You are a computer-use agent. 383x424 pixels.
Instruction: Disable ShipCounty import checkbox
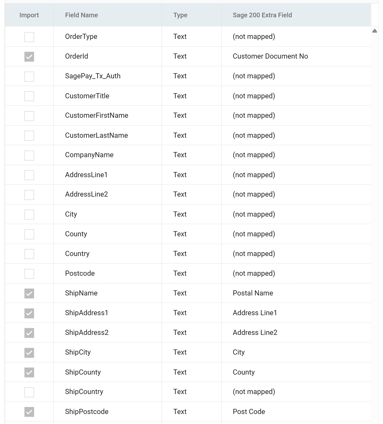click(x=29, y=372)
